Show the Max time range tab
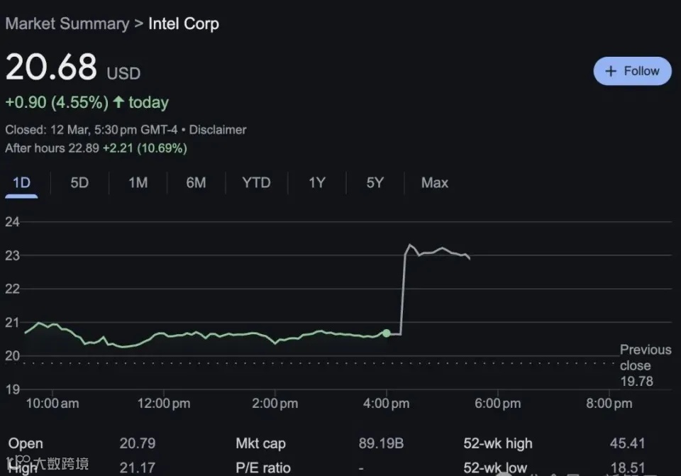Viewport: 681px width, 476px height. 434,183
